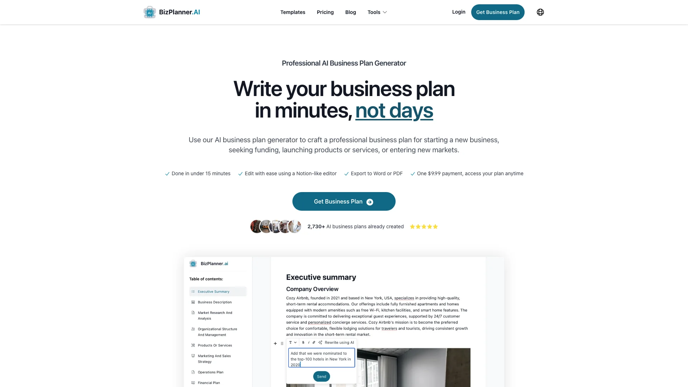
Task: Click the BizPlanner.ai logo icon
Action: (149, 12)
